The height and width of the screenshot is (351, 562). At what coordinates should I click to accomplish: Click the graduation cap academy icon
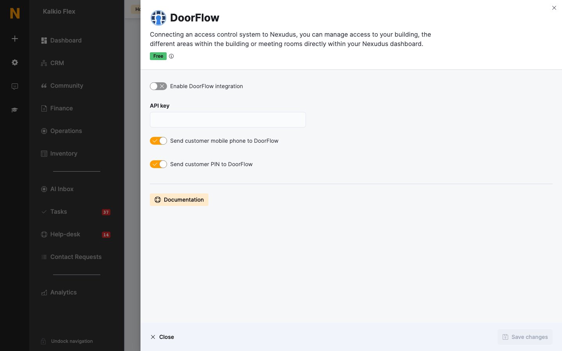coord(15,110)
